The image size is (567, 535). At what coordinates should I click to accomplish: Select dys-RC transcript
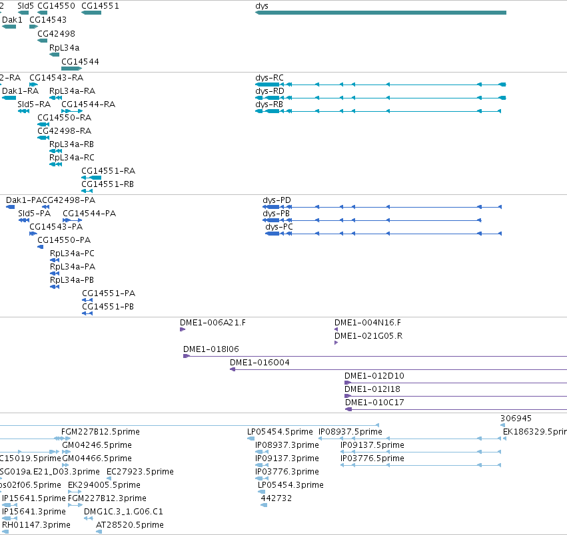pyautogui.click(x=380, y=85)
